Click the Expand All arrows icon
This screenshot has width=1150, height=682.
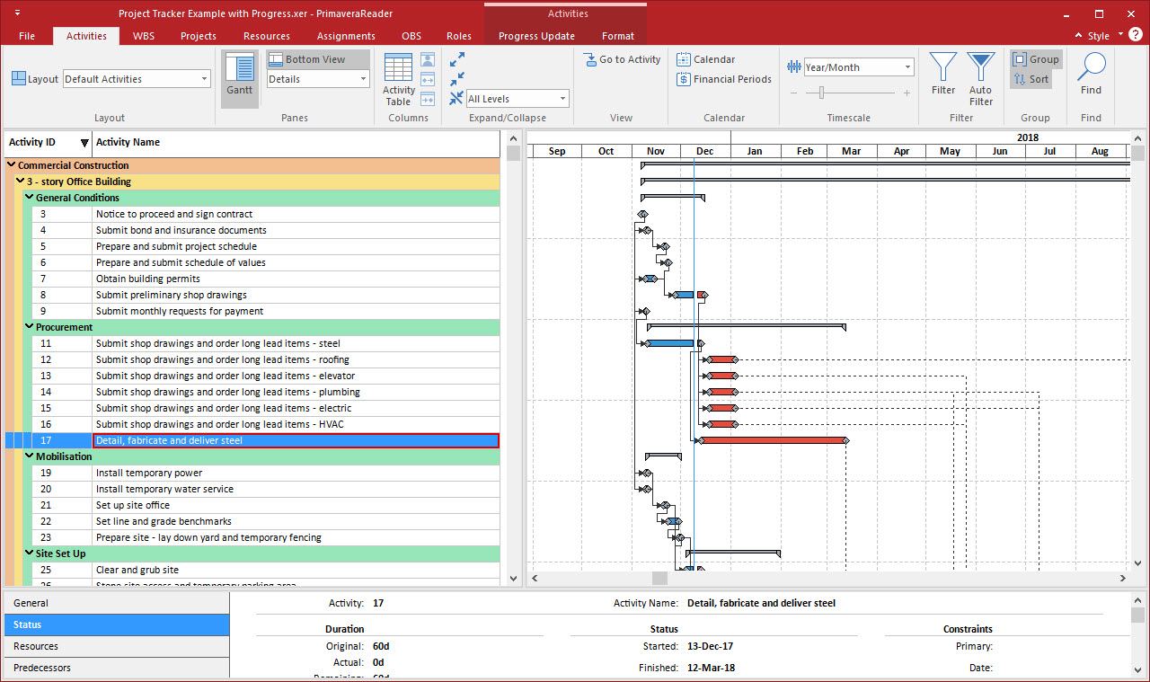point(457,59)
